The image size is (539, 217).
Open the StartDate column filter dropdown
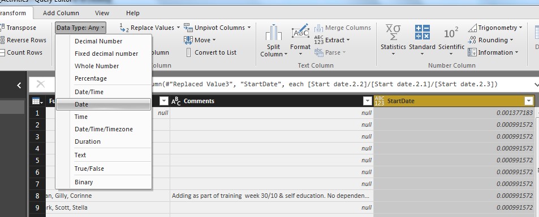coord(528,101)
